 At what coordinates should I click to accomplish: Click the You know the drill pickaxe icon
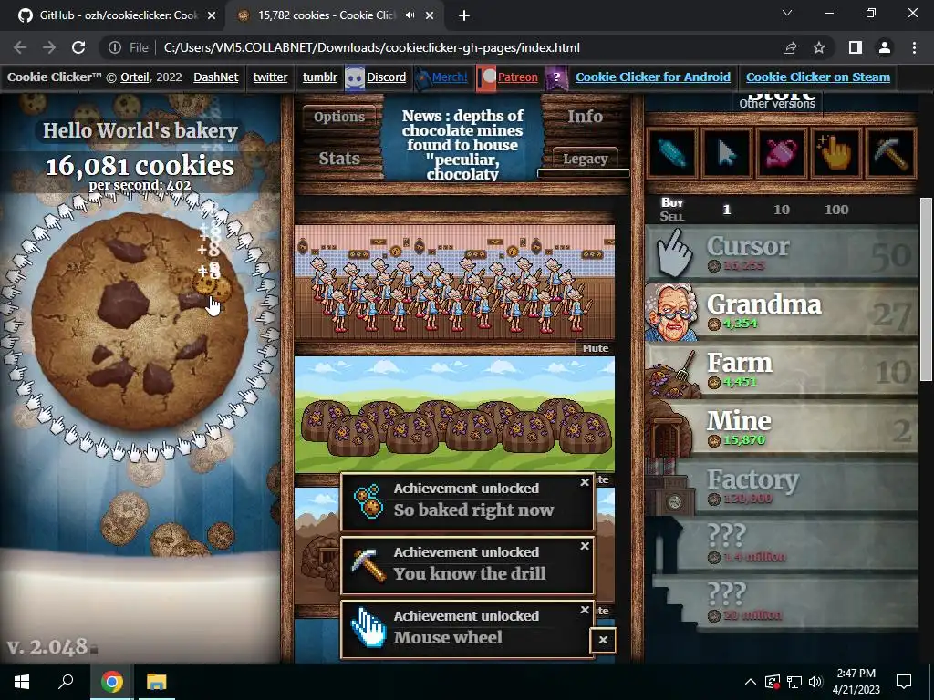tap(368, 565)
